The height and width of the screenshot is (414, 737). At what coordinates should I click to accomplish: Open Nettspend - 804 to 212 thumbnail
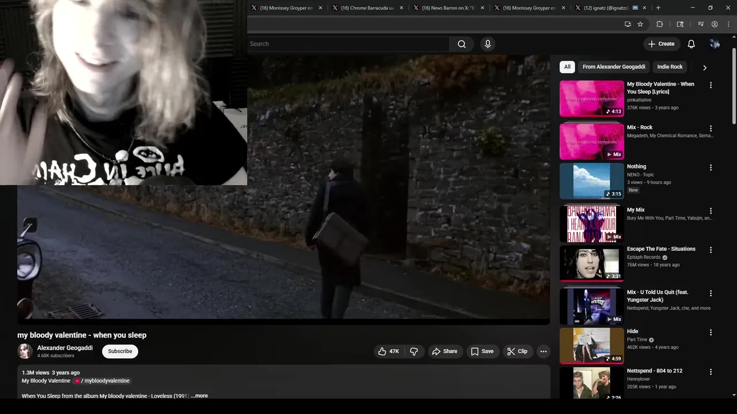tap(592, 383)
